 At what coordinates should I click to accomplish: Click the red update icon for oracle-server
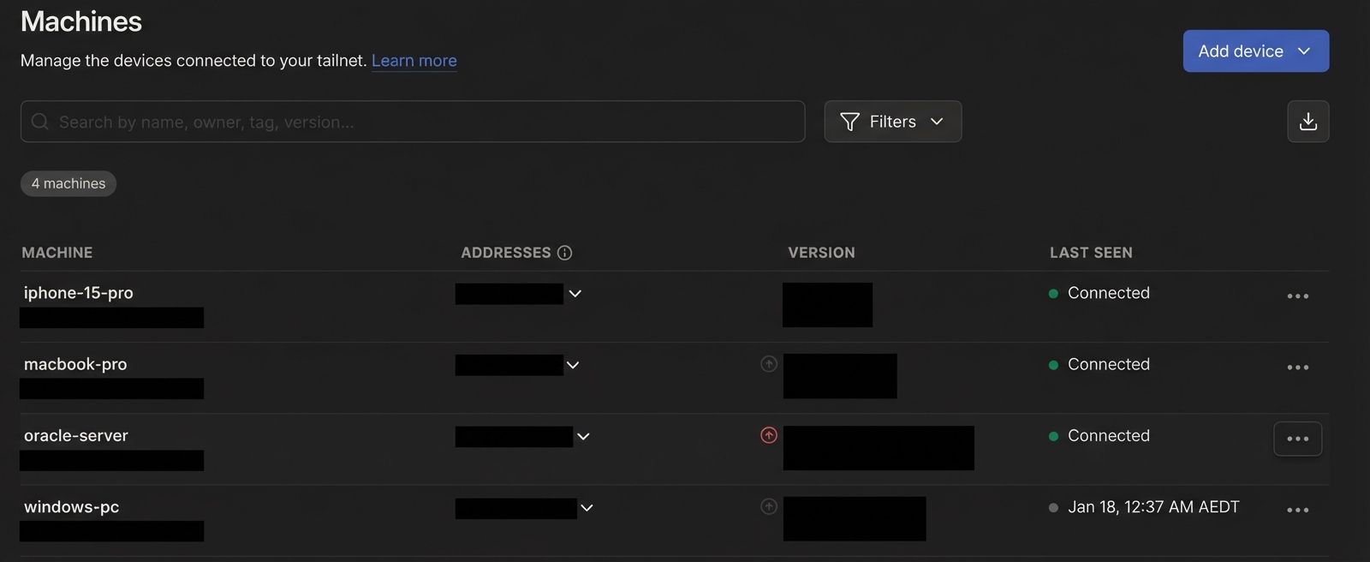[769, 435]
